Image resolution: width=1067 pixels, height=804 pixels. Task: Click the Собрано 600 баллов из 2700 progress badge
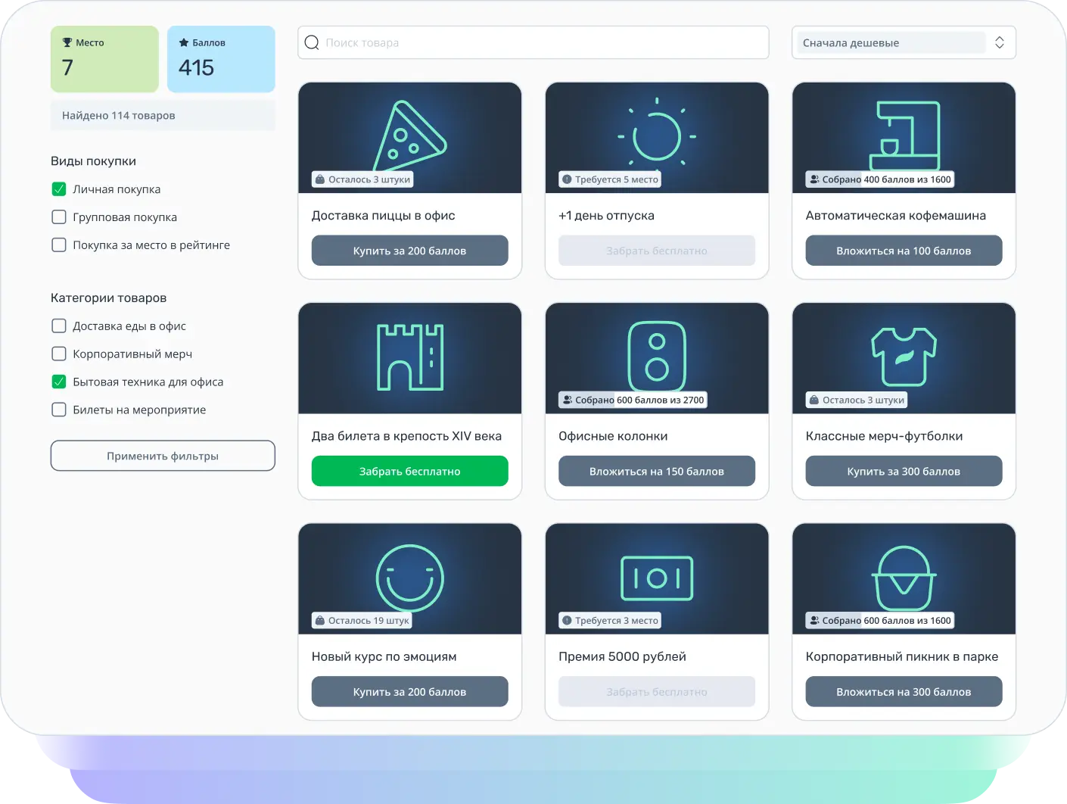coord(633,400)
